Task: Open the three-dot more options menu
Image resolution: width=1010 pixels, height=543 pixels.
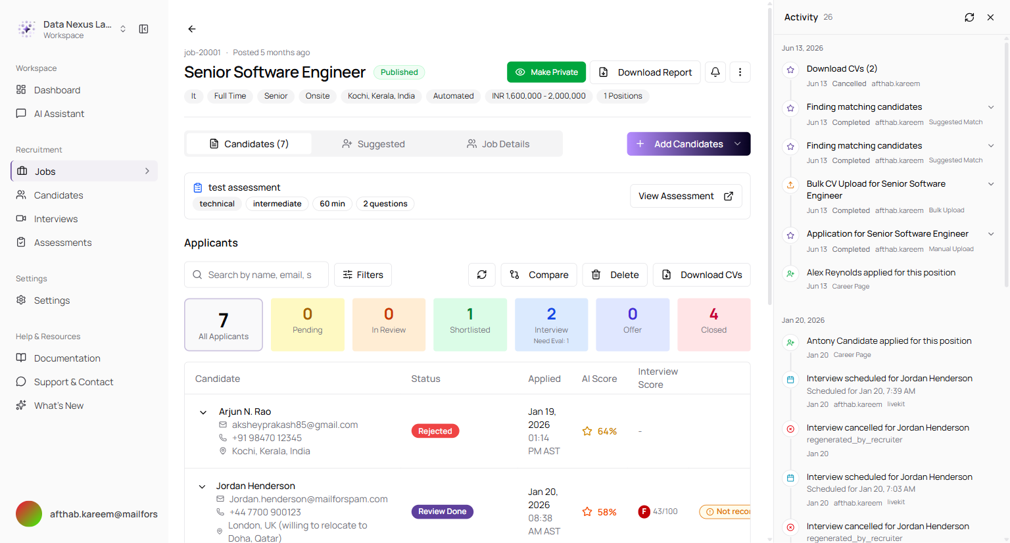Action: [x=740, y=72]
